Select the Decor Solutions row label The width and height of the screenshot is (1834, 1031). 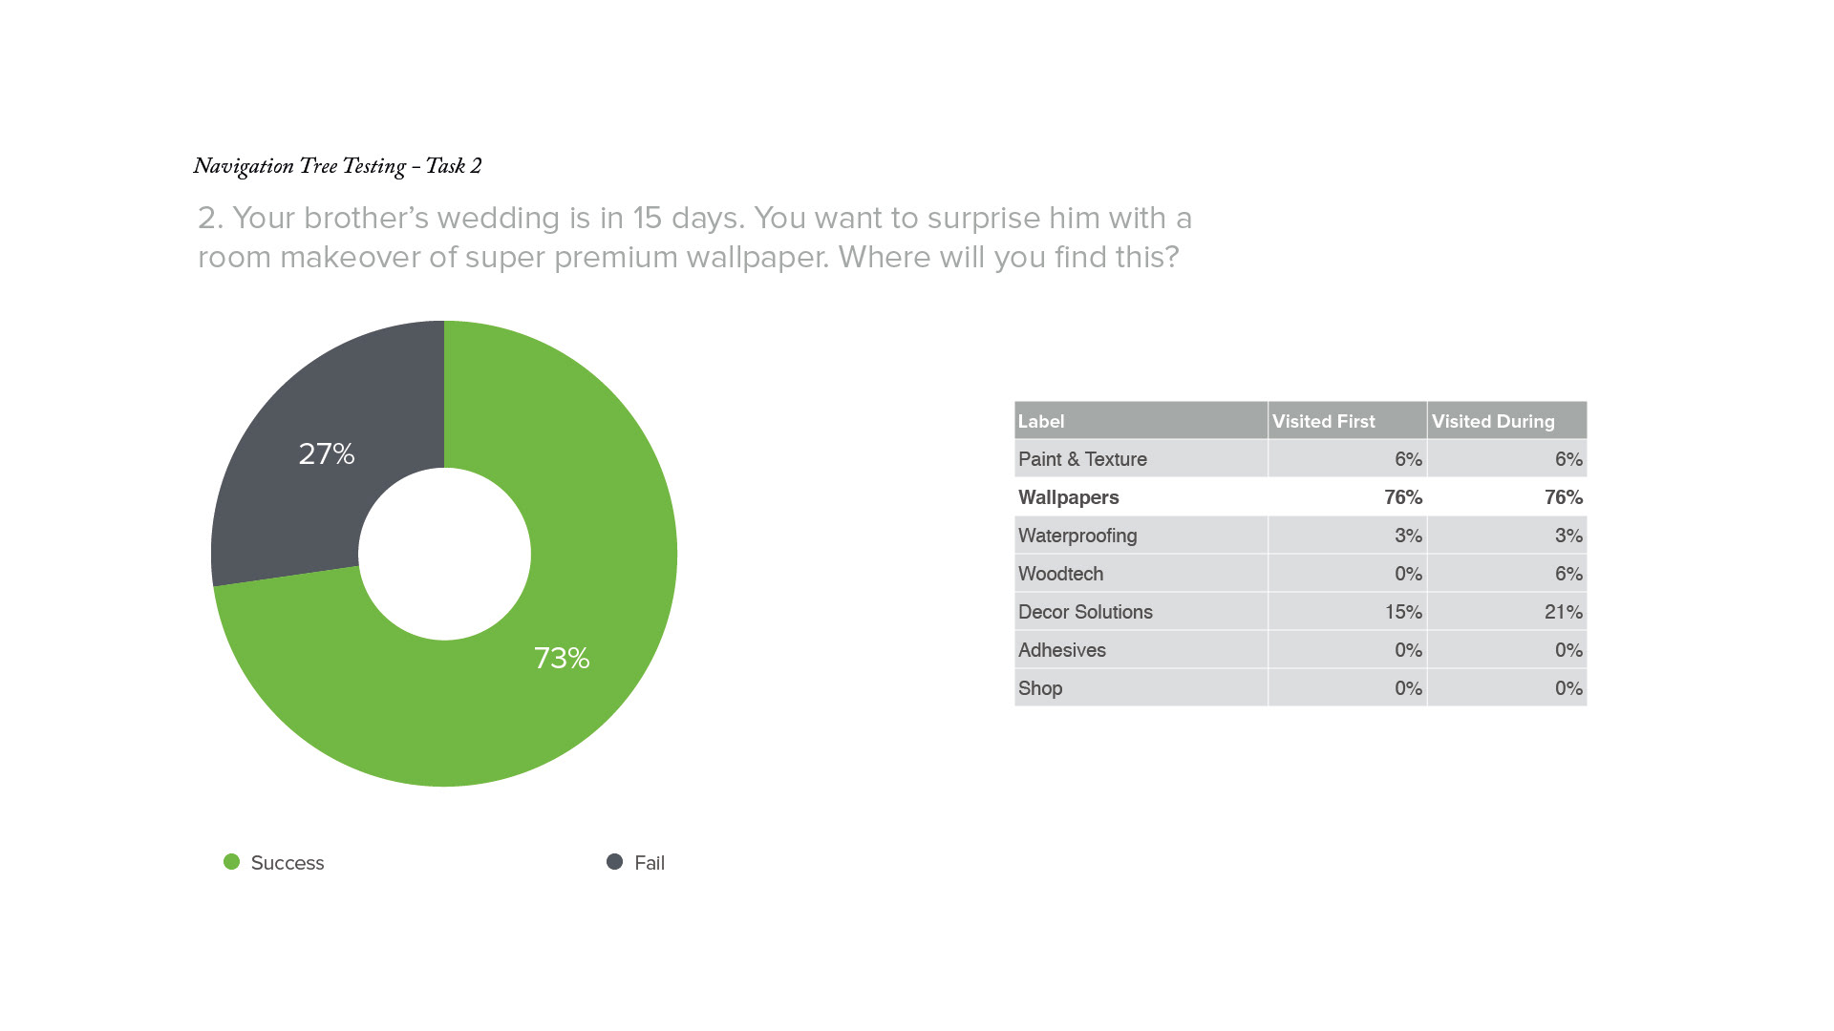(x=1085, y=612)
